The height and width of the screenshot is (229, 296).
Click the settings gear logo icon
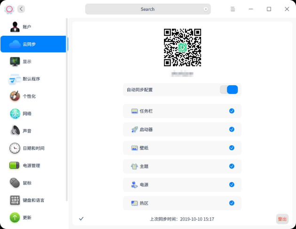9,9
